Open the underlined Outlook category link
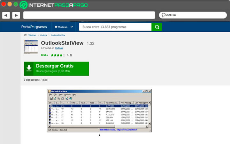The height and width of the screenshot is (144, 230). (59, 48)
